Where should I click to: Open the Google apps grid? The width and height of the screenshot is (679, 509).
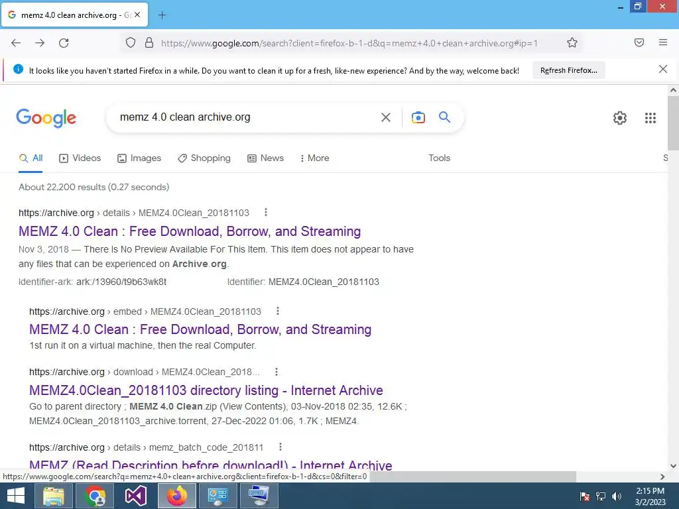click(x=650, y=118)
